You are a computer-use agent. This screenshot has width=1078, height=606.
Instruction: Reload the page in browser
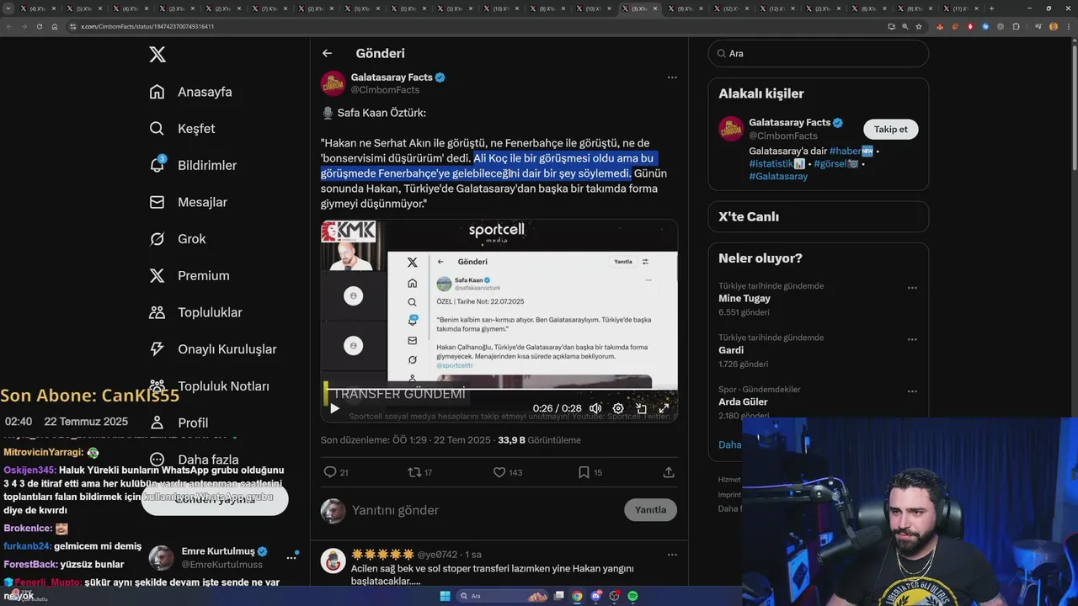[x=38, y=26]
